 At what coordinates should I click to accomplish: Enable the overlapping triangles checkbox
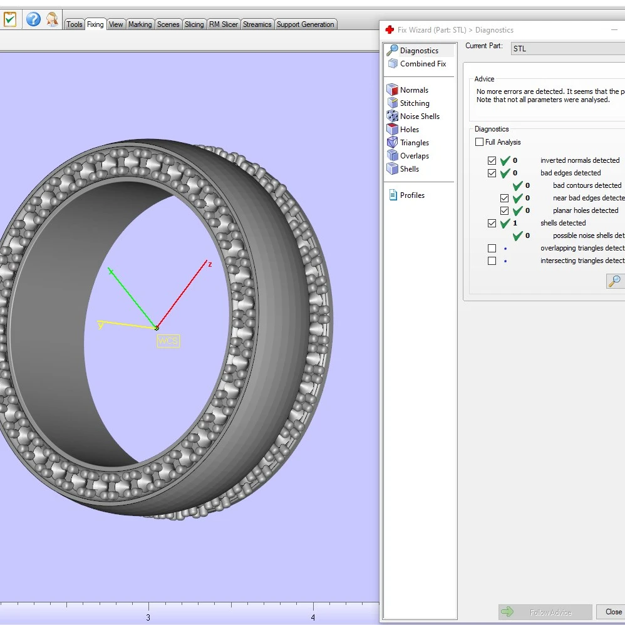tap(492, 249)
